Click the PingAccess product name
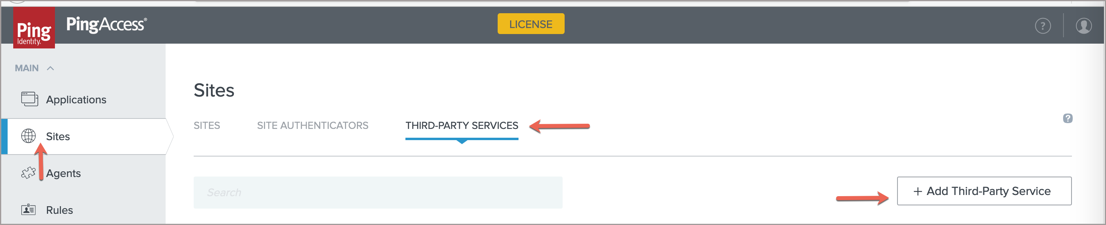 tap(107, 24)
